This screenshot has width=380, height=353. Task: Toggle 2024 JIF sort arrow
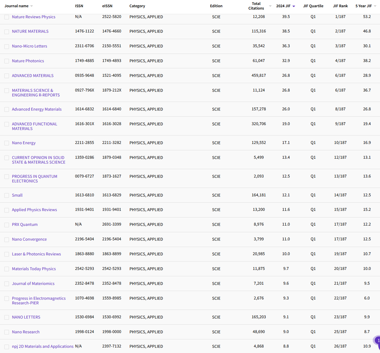tap(294, 6)
